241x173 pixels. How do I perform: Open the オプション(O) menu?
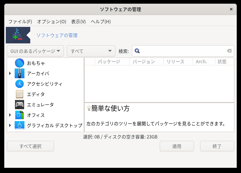coord(52,22)
